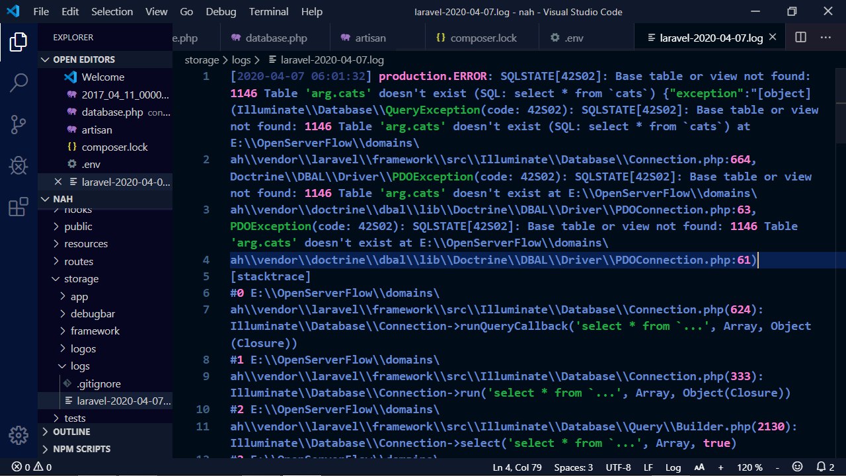Open database.php in Open Editors

tap(106, 112)
